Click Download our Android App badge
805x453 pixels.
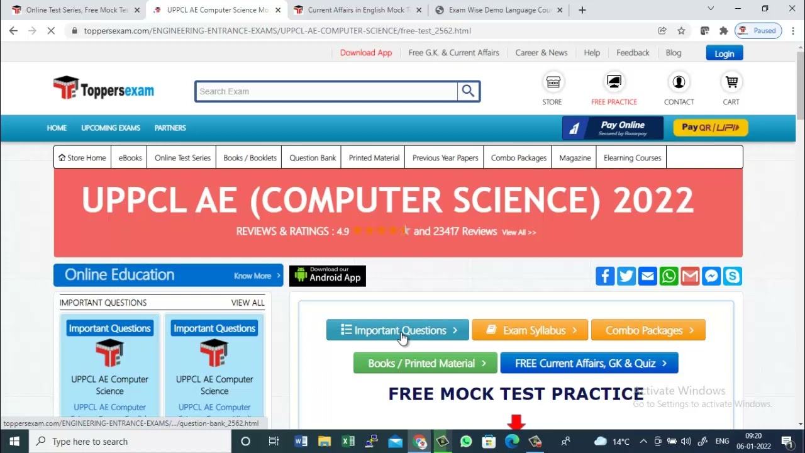pos(328,276)
